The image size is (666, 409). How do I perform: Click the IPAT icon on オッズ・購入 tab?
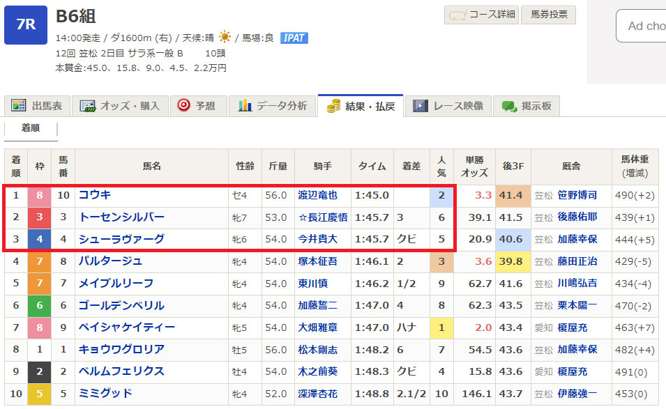[x=87, y=106]
